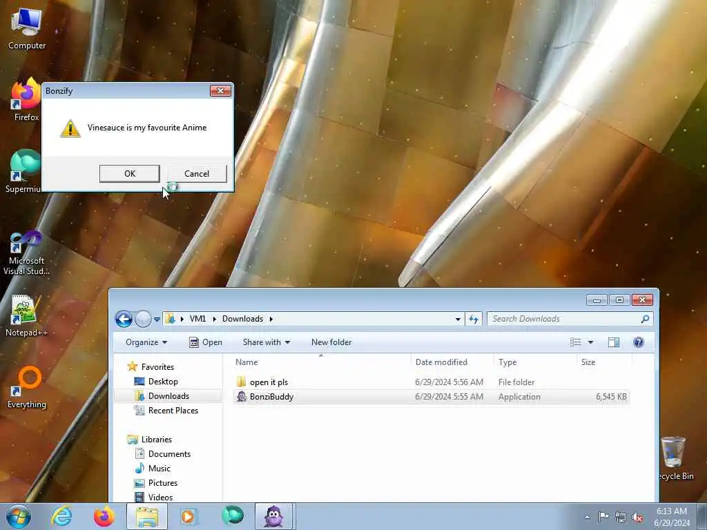Click OK in the Bonzify dialog

coord(129,173)
